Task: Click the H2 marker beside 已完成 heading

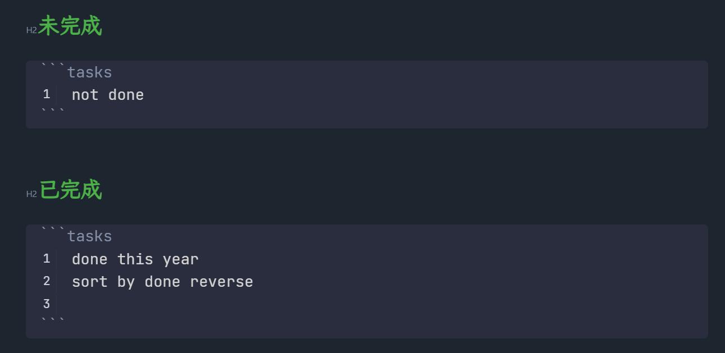Action: (x=31, y=194)
